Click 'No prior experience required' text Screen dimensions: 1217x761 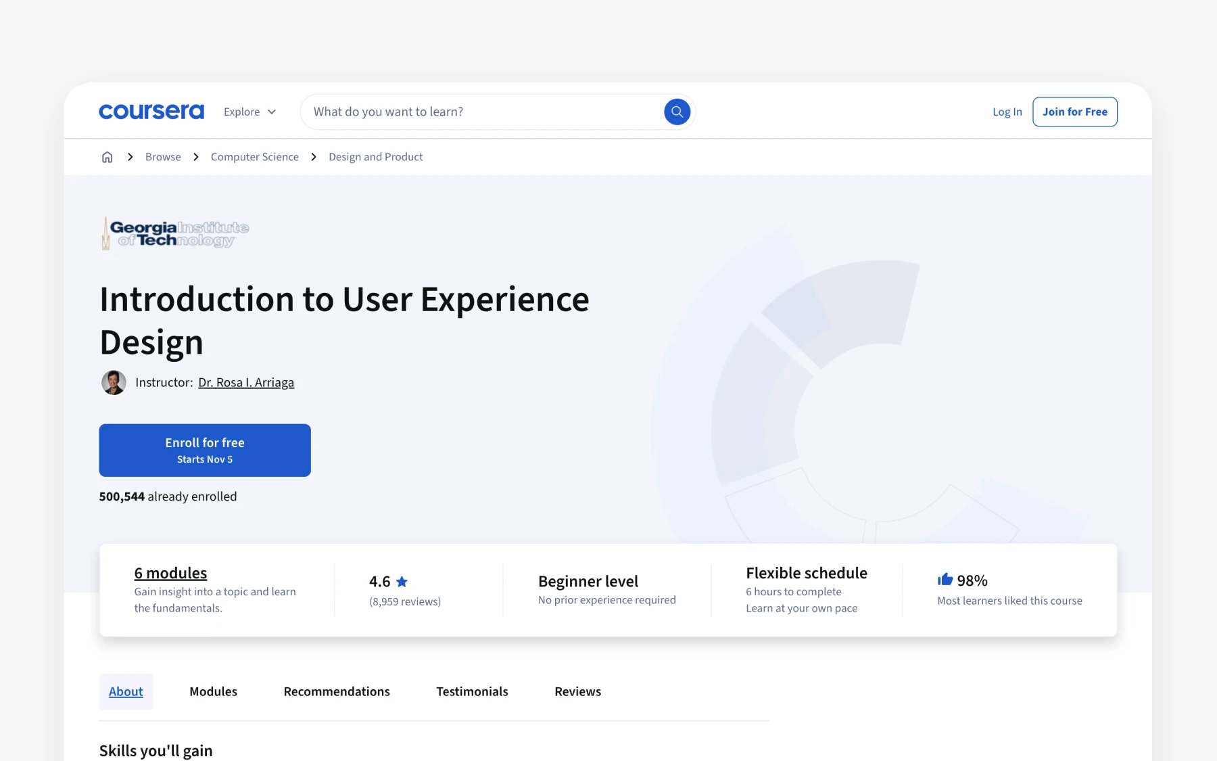click(x=607, y=600)
